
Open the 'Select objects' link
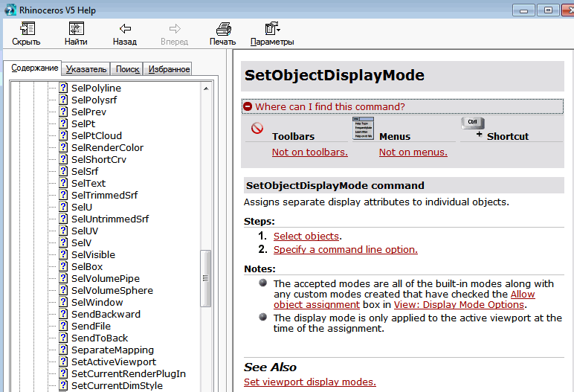(x=306, y=237)
